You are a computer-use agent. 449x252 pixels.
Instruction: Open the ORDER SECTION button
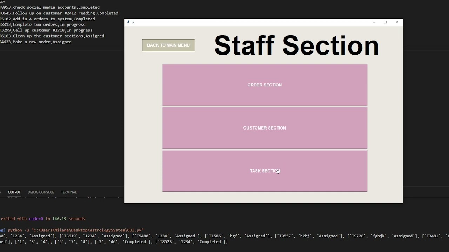point(264,85)
